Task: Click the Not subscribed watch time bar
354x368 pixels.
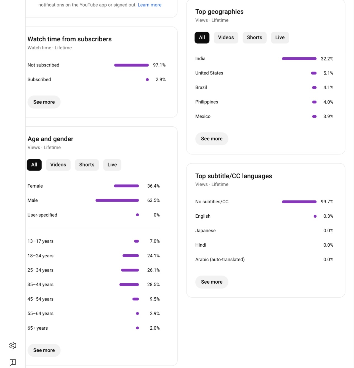Action: [131, 65]
